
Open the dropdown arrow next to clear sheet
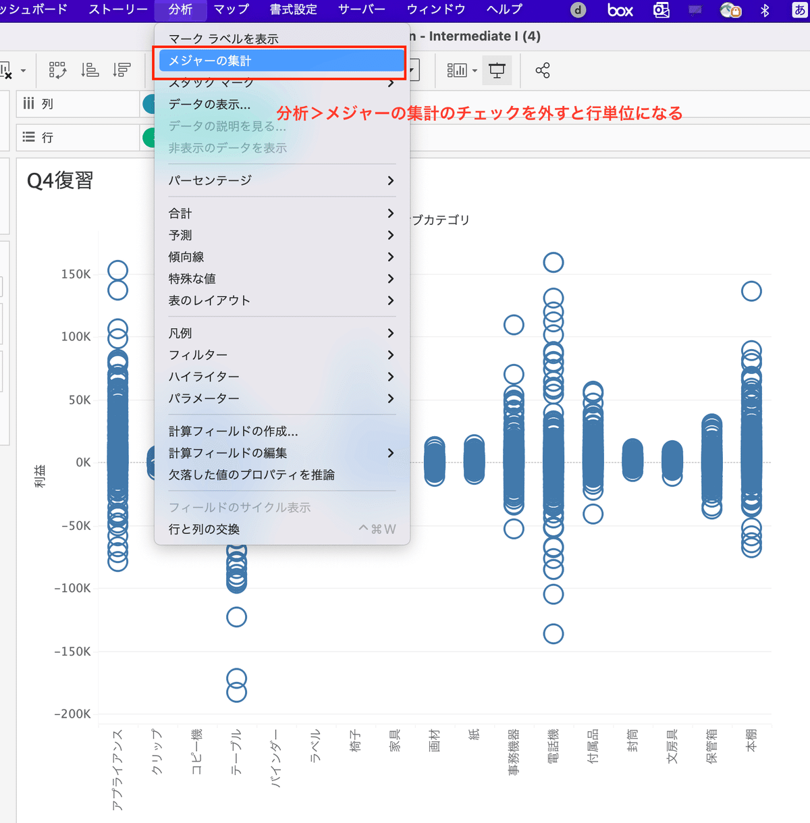coord(24,70)
